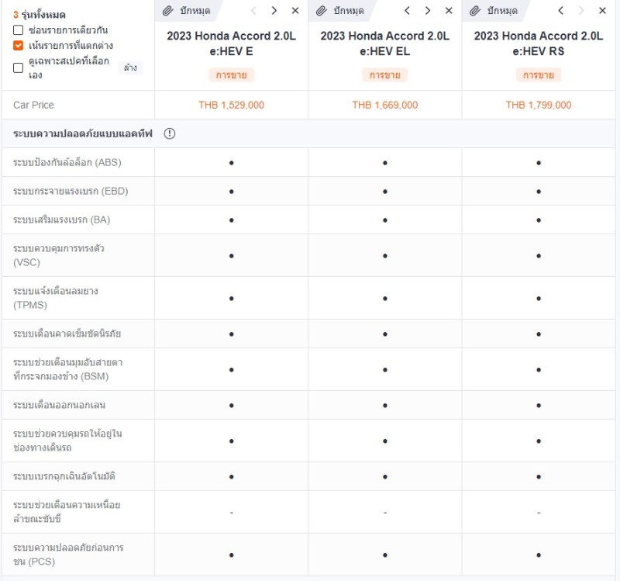Tick the ซ่อนรายการเดียวกัน checkbox

coord(18,30)
